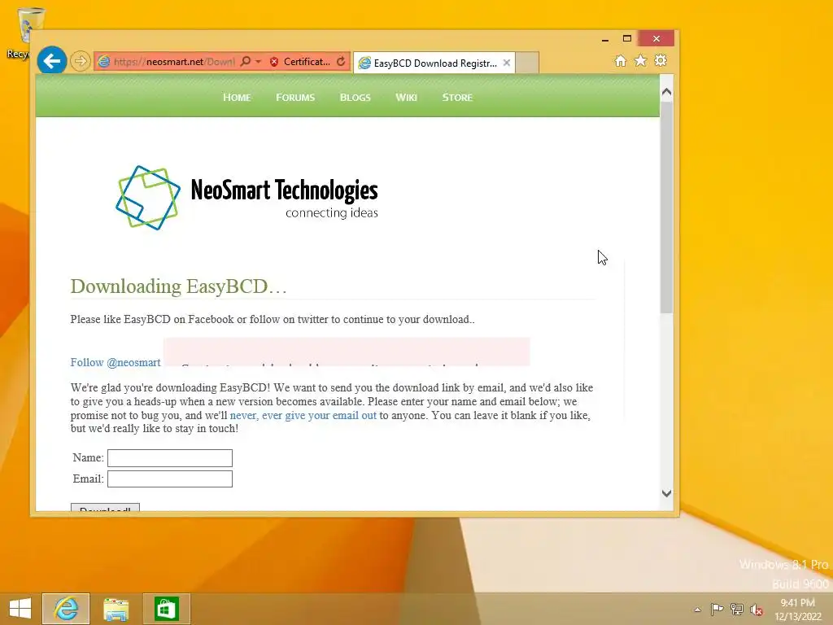
Task: Open the address bar dropdown arrow
Action: [258, 62]
